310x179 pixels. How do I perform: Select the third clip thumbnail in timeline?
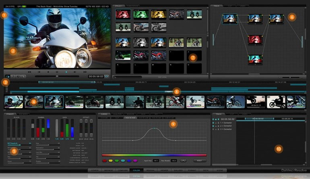click(54, 102)
